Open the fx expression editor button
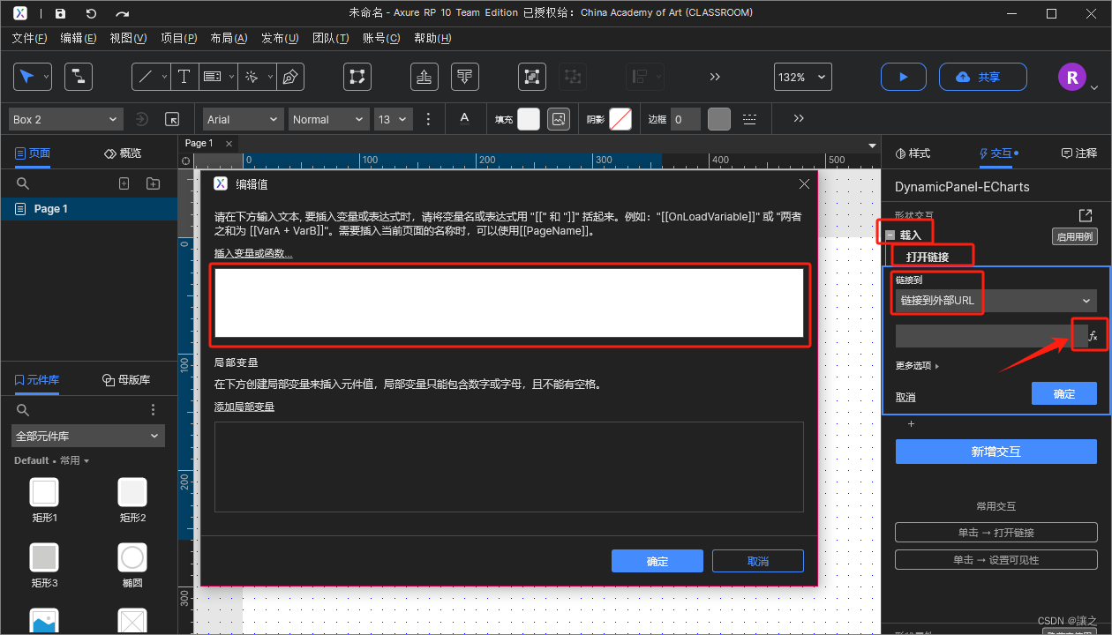1112x635 pixels. pos(1092,336)
